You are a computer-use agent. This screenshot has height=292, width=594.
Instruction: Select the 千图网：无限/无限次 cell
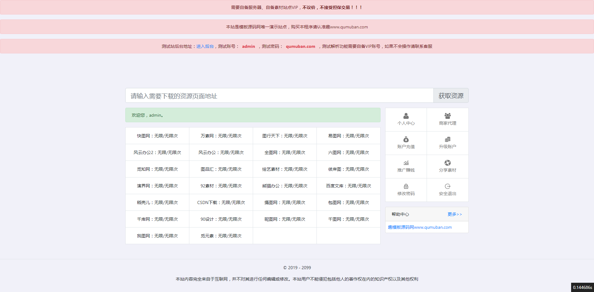click(x=348, y=219)
